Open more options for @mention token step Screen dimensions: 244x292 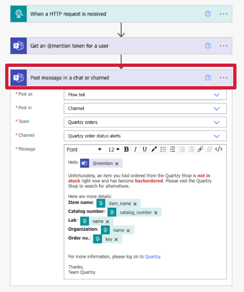(x=224, y=46)
